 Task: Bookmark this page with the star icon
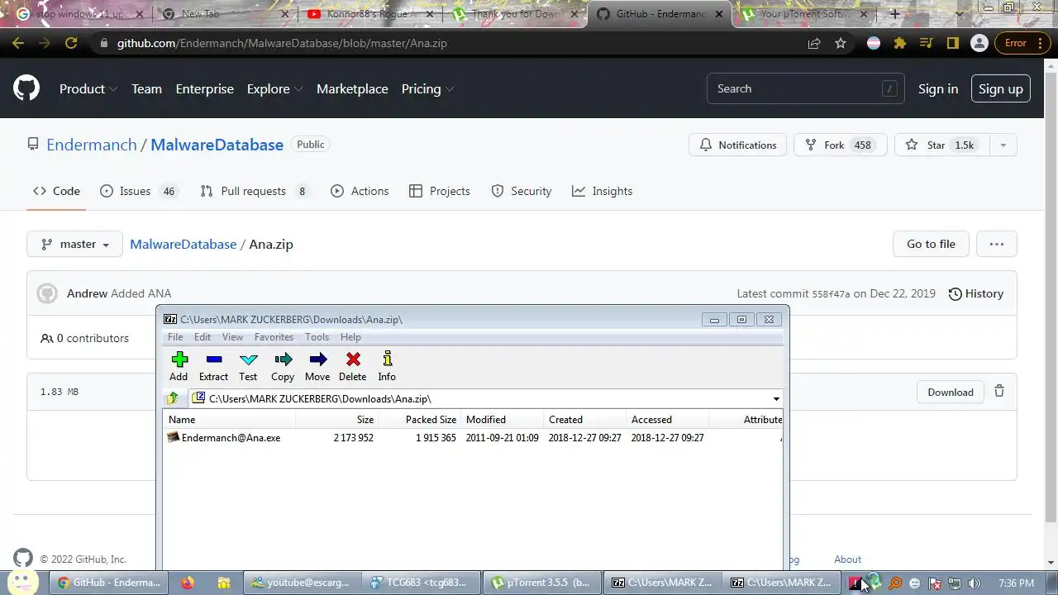841,43
